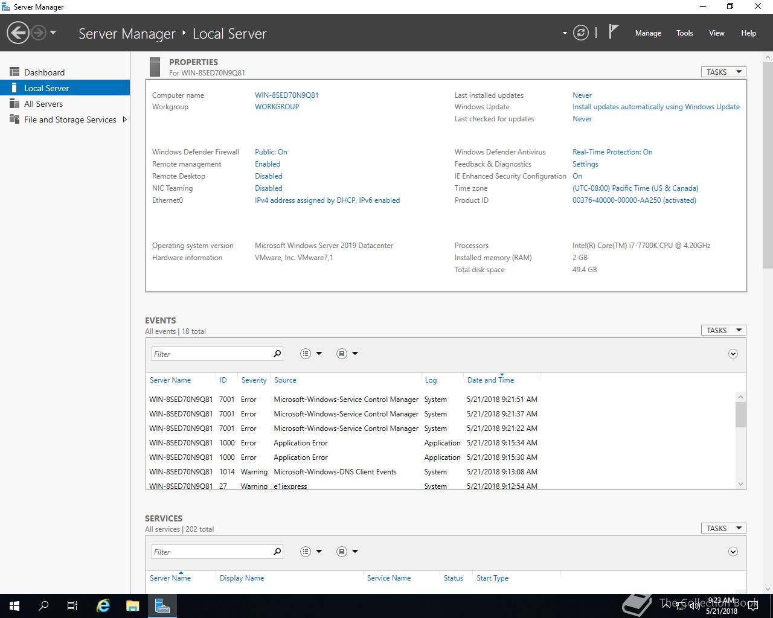Click Remote management Enabled link
Image resolution: width=773 pixels, height=618 pixels.
point(268,164)
